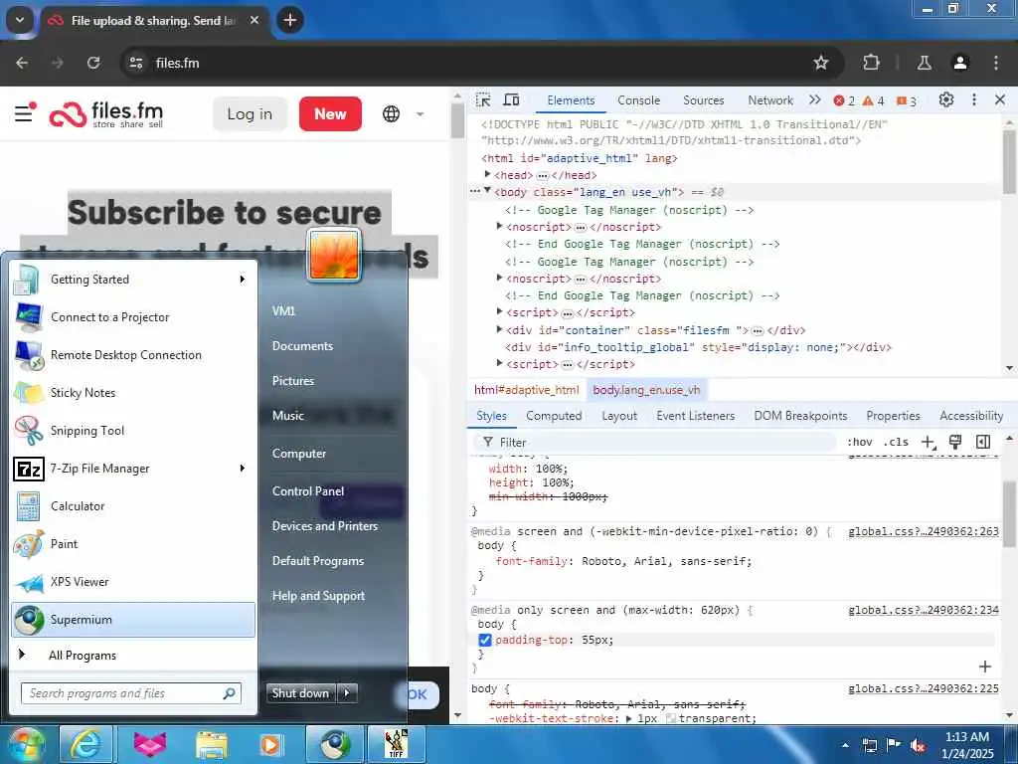
Task: Open the DOM Breakpoints tab
Action: (x=800, y=416)
